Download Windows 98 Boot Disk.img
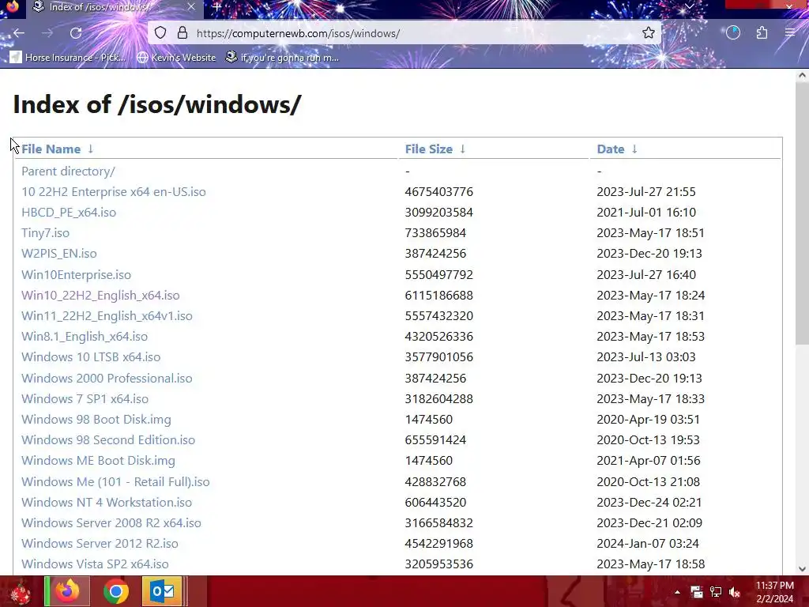Viewport: 809px width, 607px height. [x=96, y=420]
